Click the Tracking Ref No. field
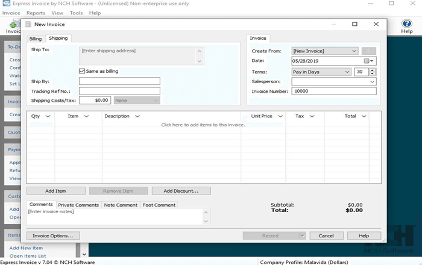The height and width of the screenshot is (265, 422). point(119,91)
